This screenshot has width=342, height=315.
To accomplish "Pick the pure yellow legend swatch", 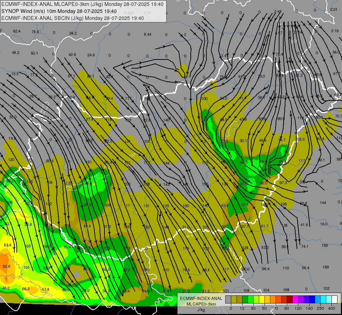I will 262,299.
